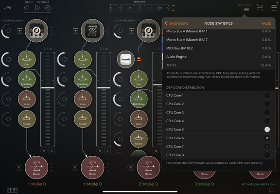
Task: Open the Zeeon synth Z node
Action: 92,31
